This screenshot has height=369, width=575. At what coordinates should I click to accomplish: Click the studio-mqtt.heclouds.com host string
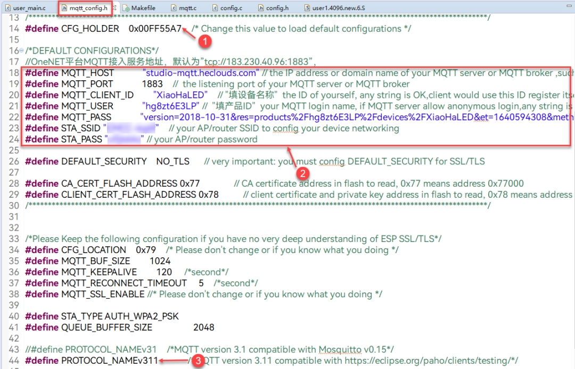(201, 73)
